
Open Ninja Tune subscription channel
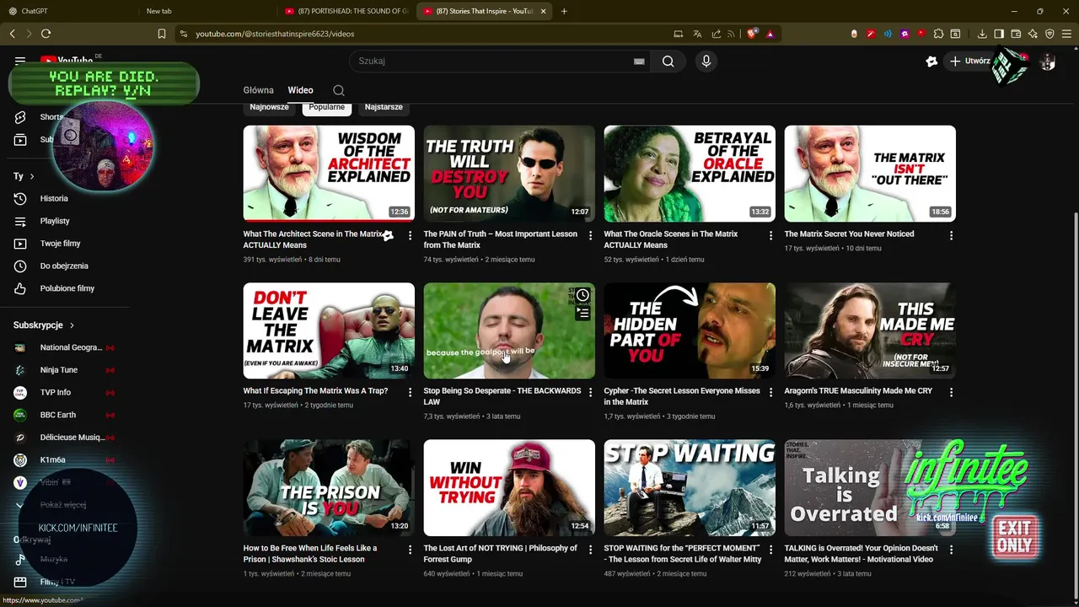[x=64, y=370]
